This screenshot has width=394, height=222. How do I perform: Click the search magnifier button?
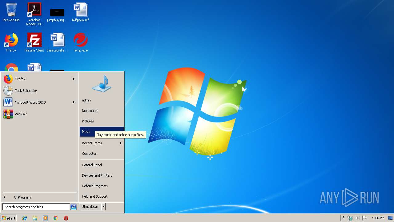coord(73,207)
